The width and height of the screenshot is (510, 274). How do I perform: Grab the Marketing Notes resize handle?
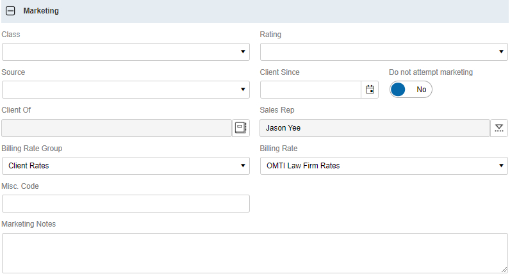pos(504,270)
